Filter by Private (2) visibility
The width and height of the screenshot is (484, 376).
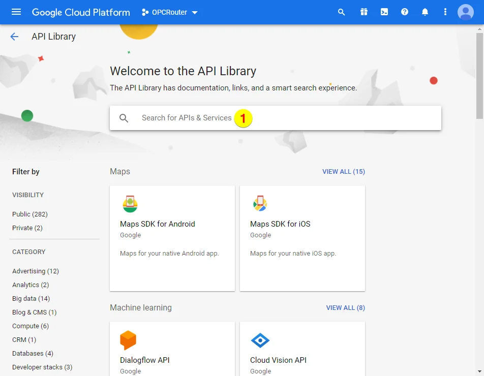(27, 228)
